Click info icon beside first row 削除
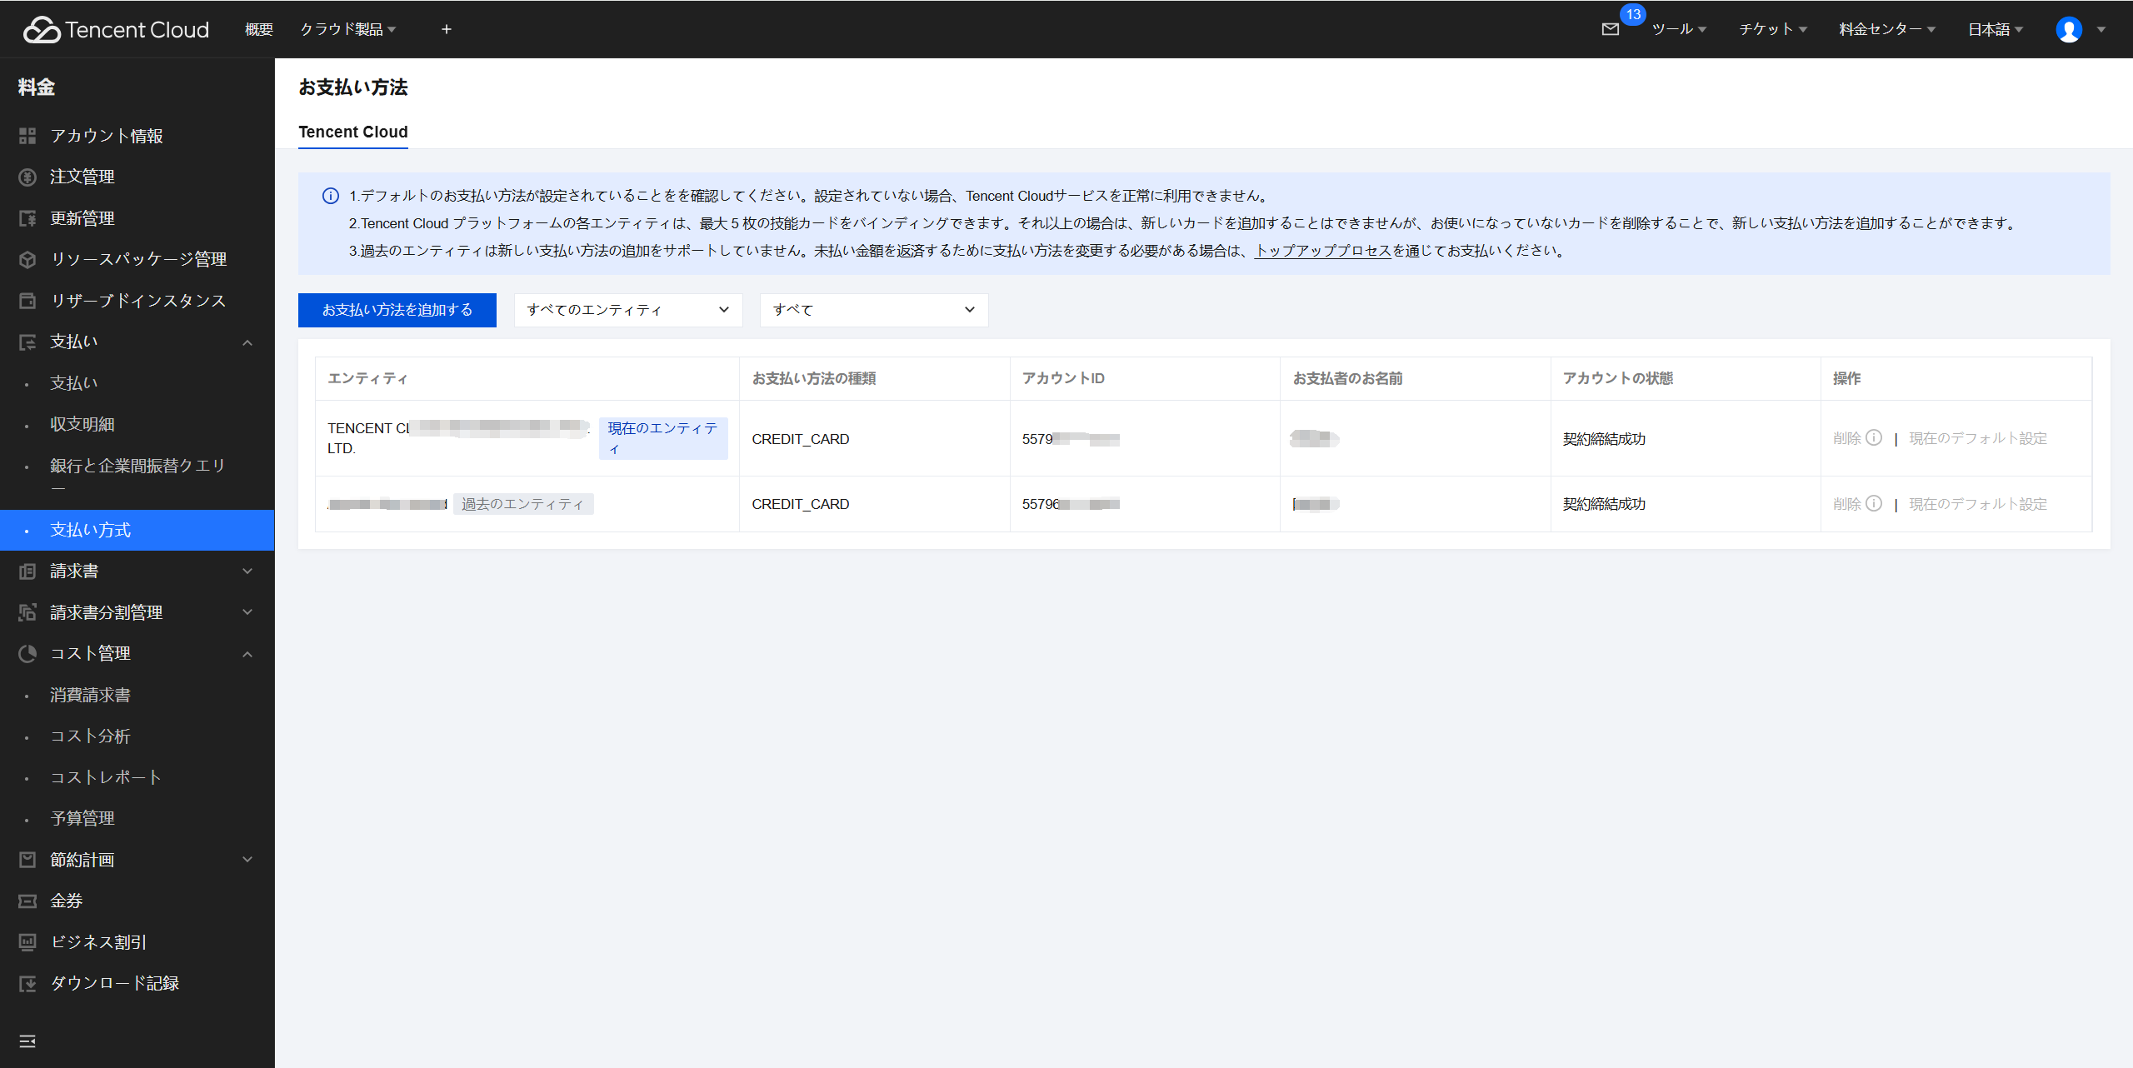 (1874, 437)
